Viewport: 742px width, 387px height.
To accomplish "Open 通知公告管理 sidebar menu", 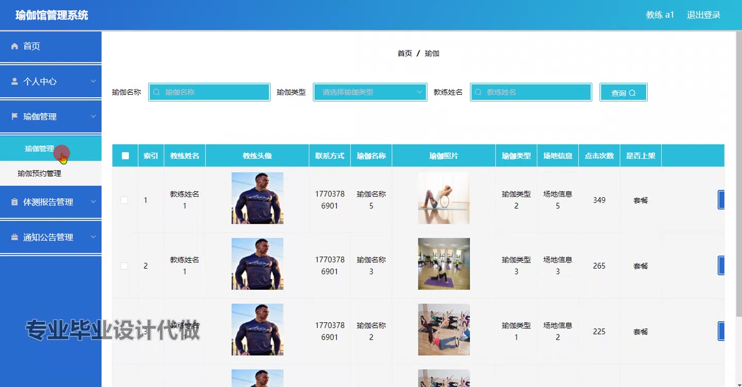I will [x=50, y=237].
